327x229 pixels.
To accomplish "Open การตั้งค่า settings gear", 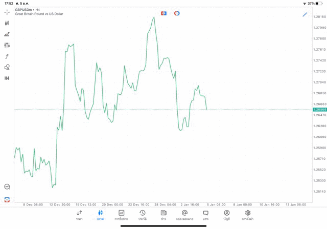I will [248, 215].
